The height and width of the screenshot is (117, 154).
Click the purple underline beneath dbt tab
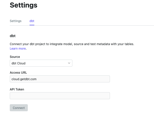pyautogui.click(x=32, y=25)
